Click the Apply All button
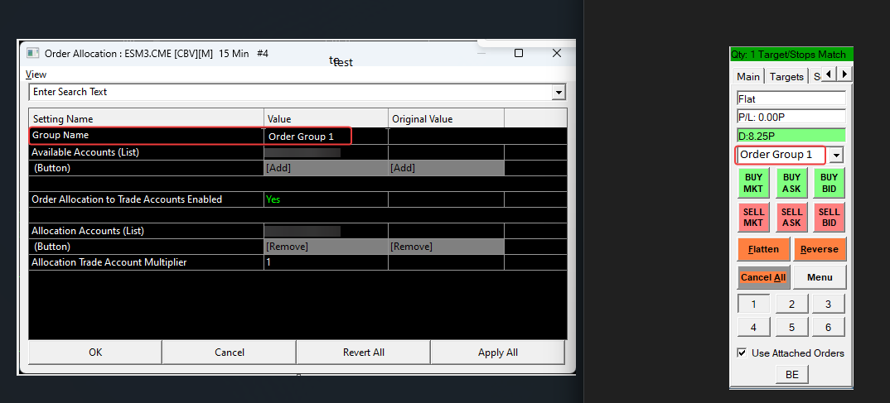This screenshot has height=403, width=890. coord(498,352)
